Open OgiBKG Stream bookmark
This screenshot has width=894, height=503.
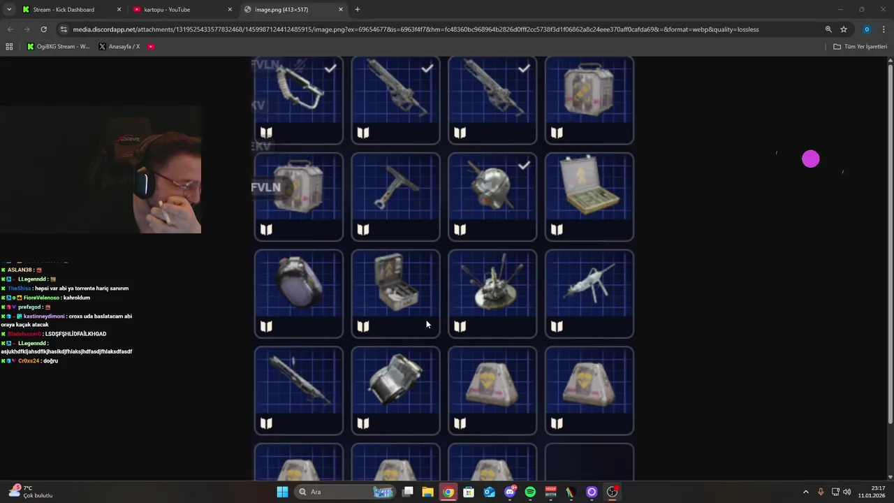tap(58, 47)
